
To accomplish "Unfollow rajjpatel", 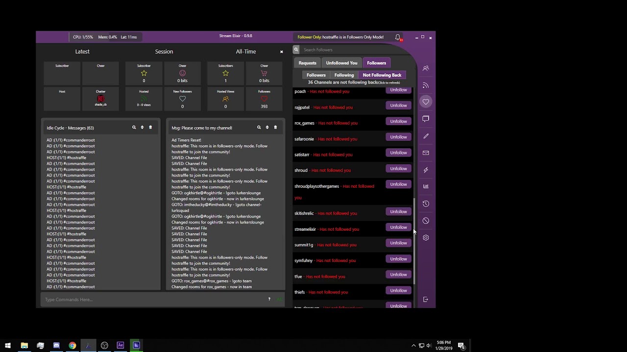I will tap(399, 106).
